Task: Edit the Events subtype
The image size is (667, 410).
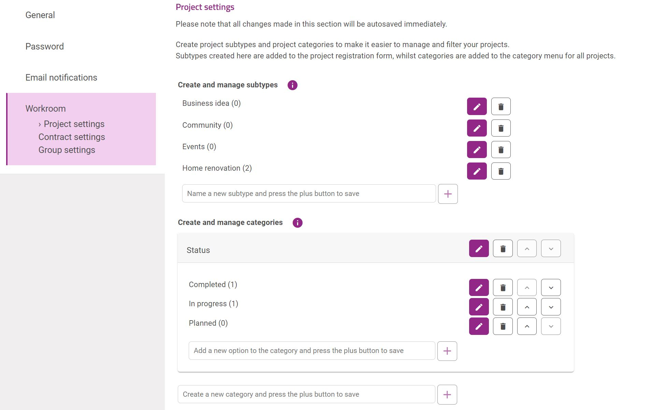Action: [x=477, y=150]
